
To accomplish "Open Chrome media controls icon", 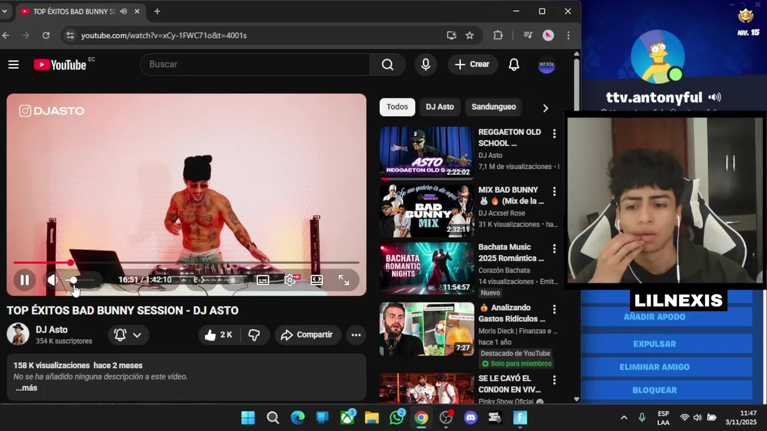I will [528, 35].
